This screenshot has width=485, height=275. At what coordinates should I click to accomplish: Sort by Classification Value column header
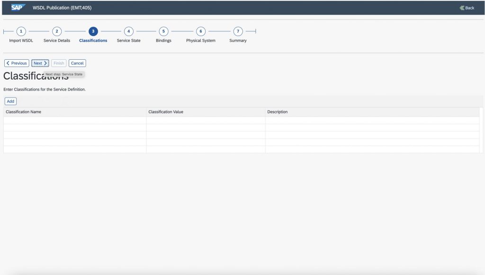[x=206, y=112]
